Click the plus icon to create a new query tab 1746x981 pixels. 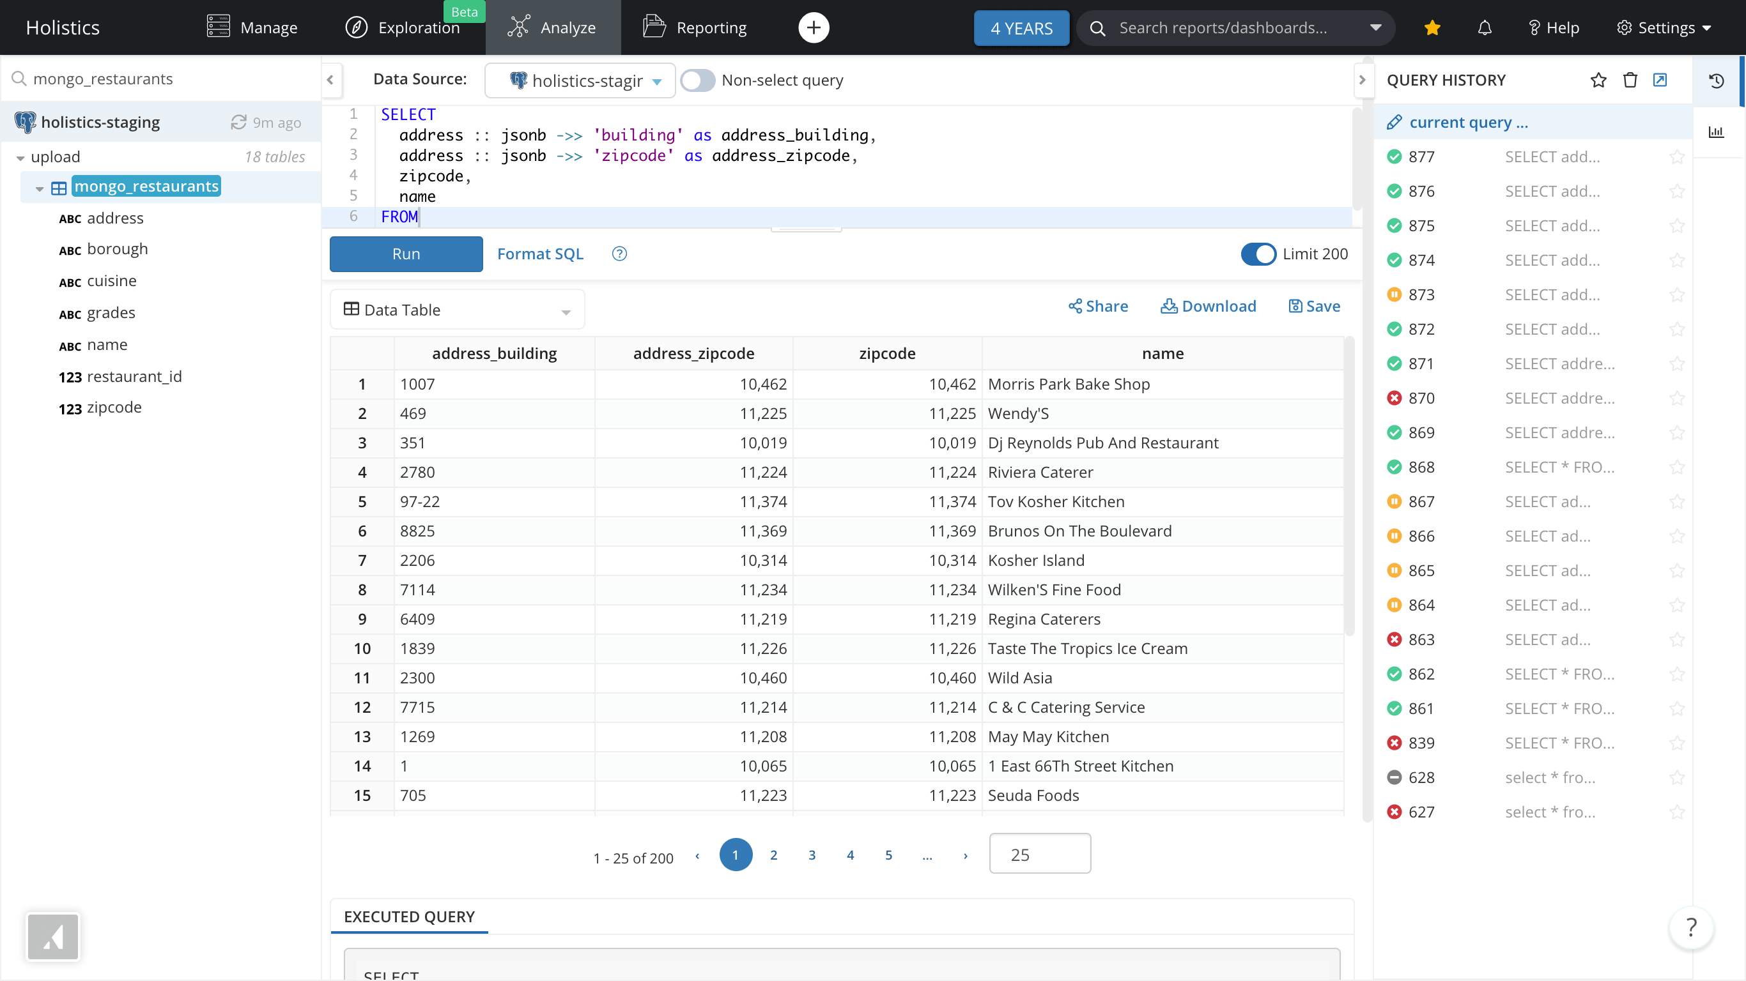[x=814, y=27]
